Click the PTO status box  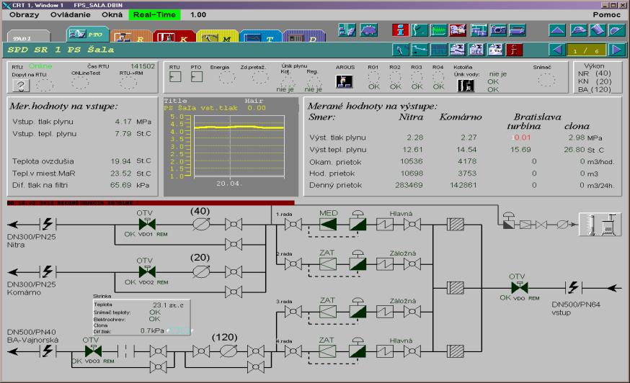[x=197, y=77]
